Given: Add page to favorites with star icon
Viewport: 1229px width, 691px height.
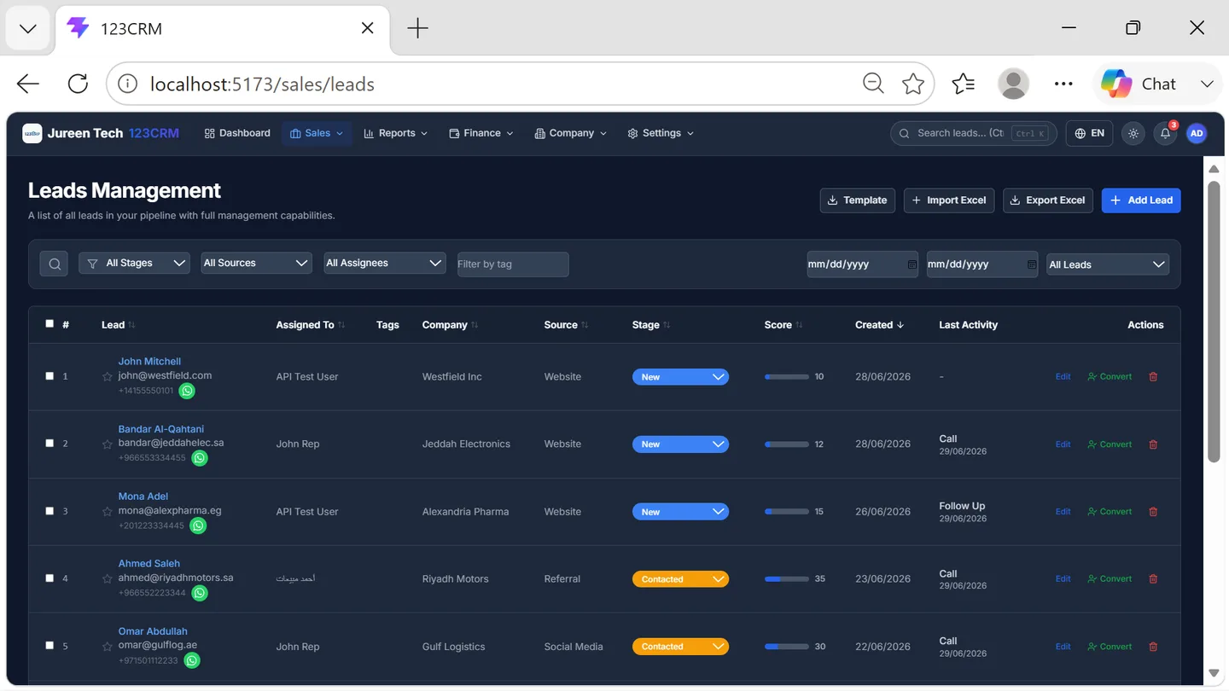Looking at the screenshot, I should 913,84.
